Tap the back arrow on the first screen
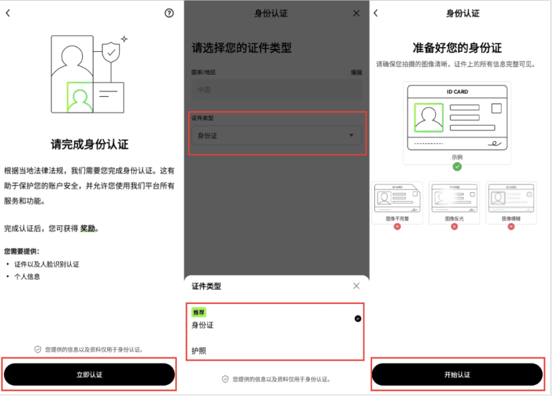552x396 pixels. coord(8,13)
